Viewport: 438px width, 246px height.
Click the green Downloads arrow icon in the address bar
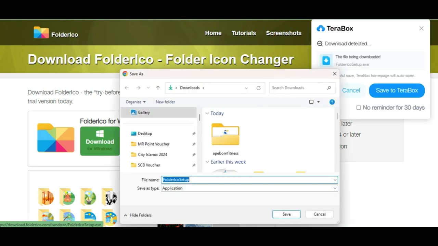pos(170,88)
